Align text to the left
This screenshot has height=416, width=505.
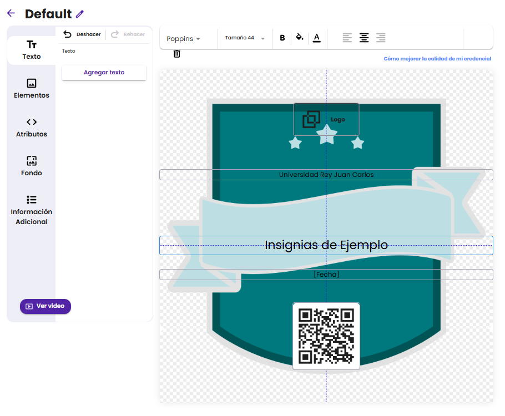347,38
